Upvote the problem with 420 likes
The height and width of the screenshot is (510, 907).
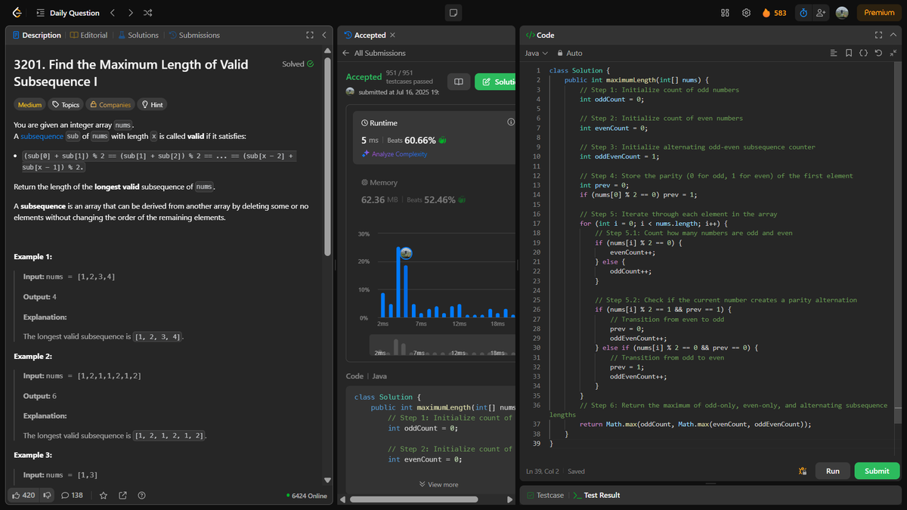coord(23,495)
